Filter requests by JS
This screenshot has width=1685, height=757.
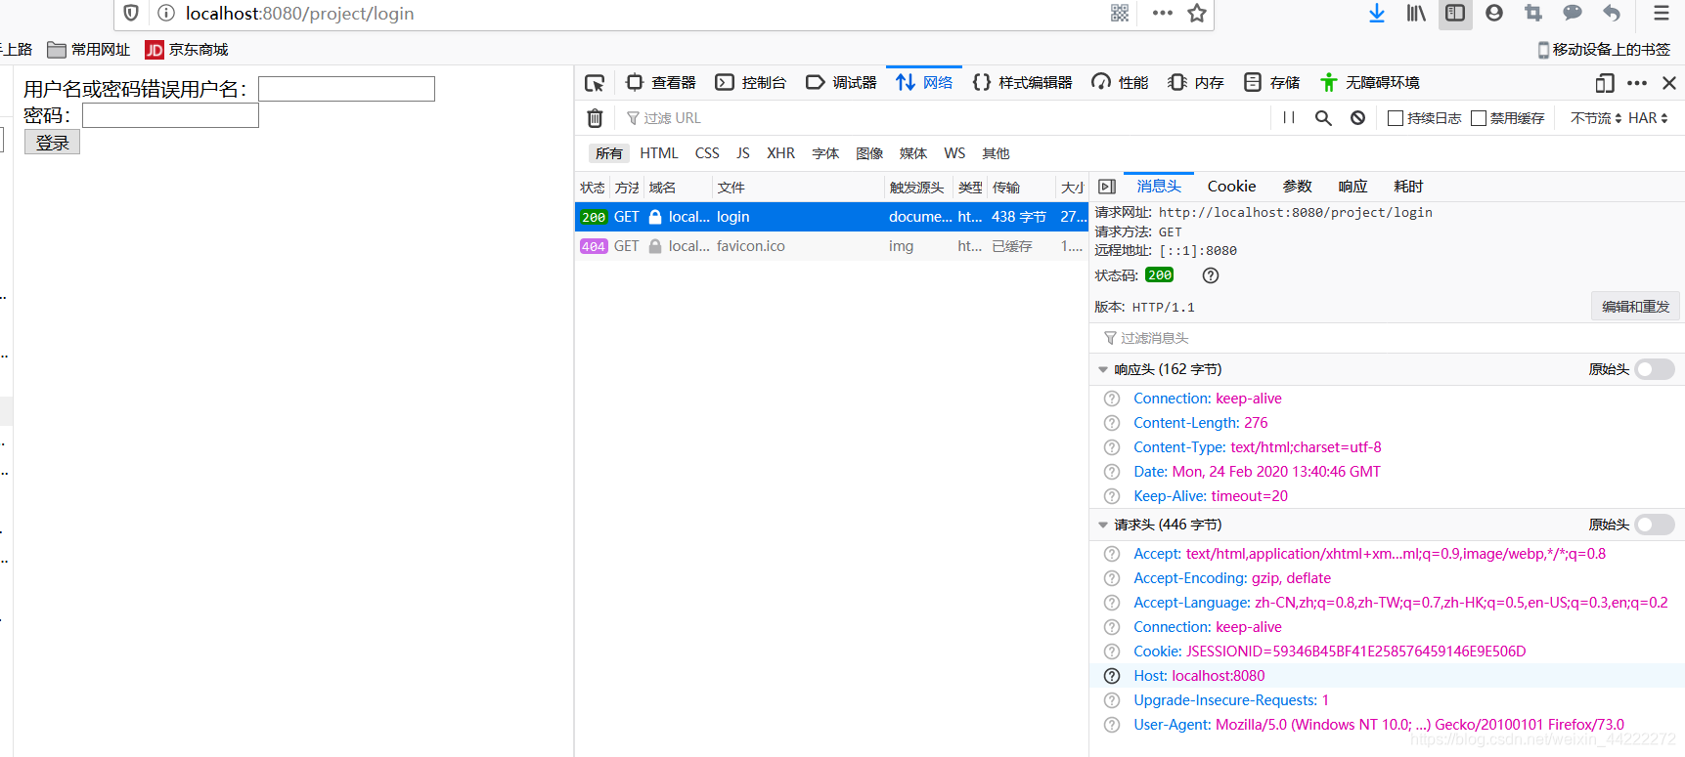click(x=743, y=153)
